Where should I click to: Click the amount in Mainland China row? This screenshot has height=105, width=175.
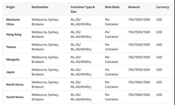pyautogui.click(x=139, y=20)
